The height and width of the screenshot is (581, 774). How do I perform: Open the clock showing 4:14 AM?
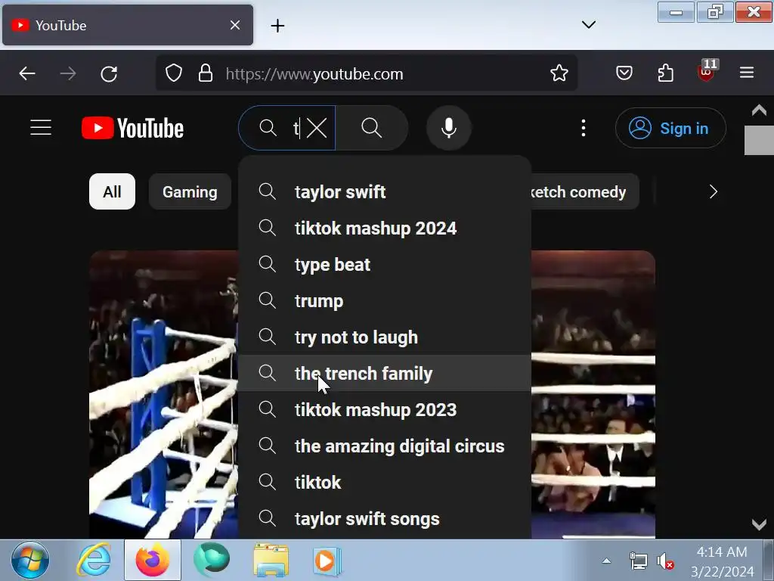[x=722, y=561]
